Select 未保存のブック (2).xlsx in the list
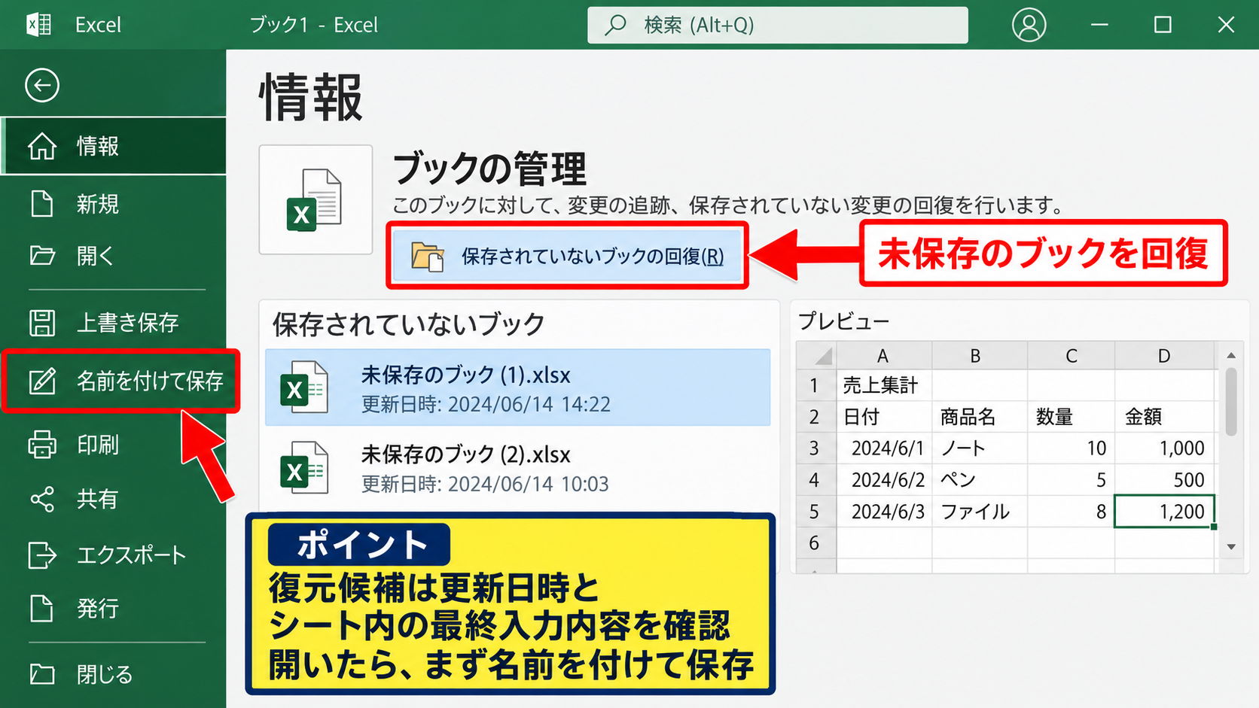 tap(518, 467)
